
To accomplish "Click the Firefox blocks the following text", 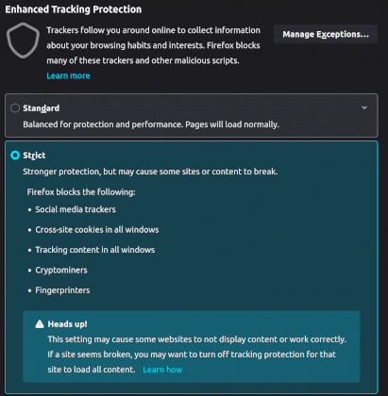I will point(81,192).
